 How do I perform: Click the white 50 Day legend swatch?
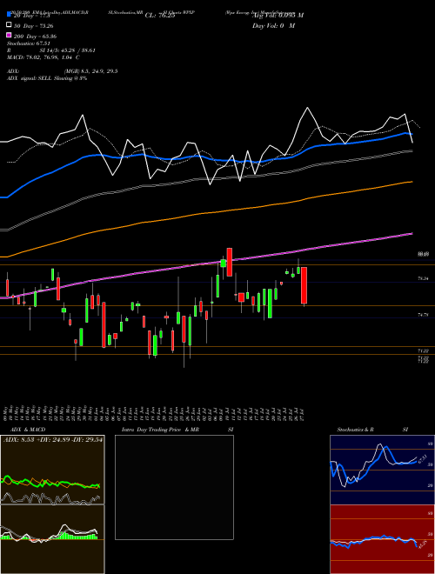[10, 25]
